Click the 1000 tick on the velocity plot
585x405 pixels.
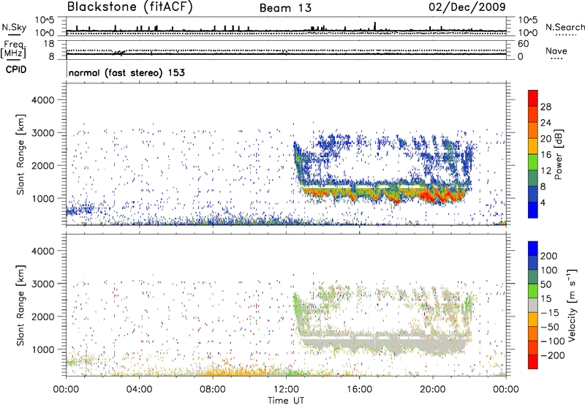pos(43,349)
